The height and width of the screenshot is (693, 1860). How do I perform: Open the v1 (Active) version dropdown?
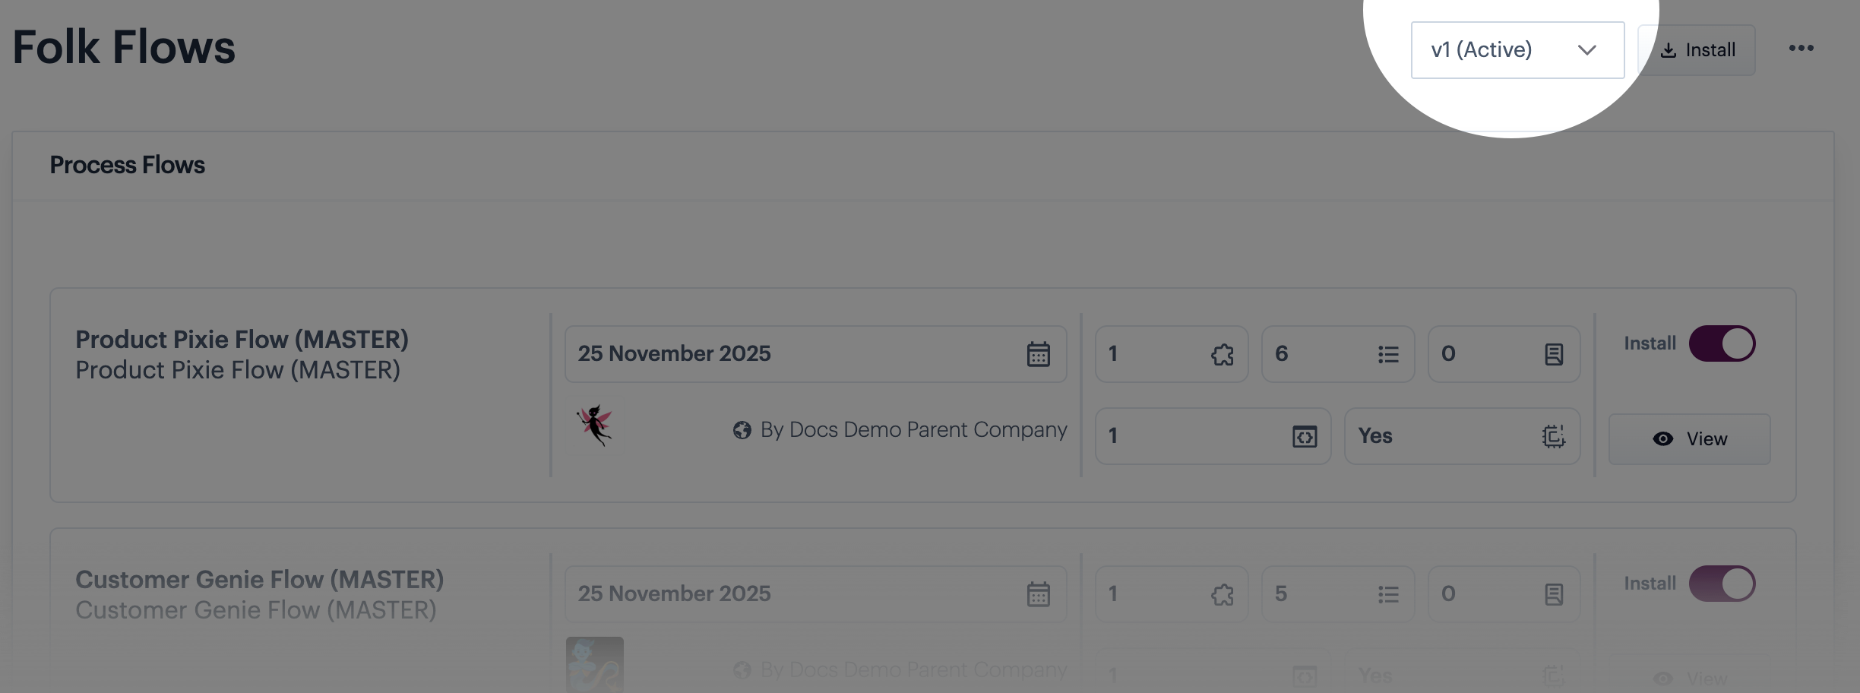click(1517, 50)
